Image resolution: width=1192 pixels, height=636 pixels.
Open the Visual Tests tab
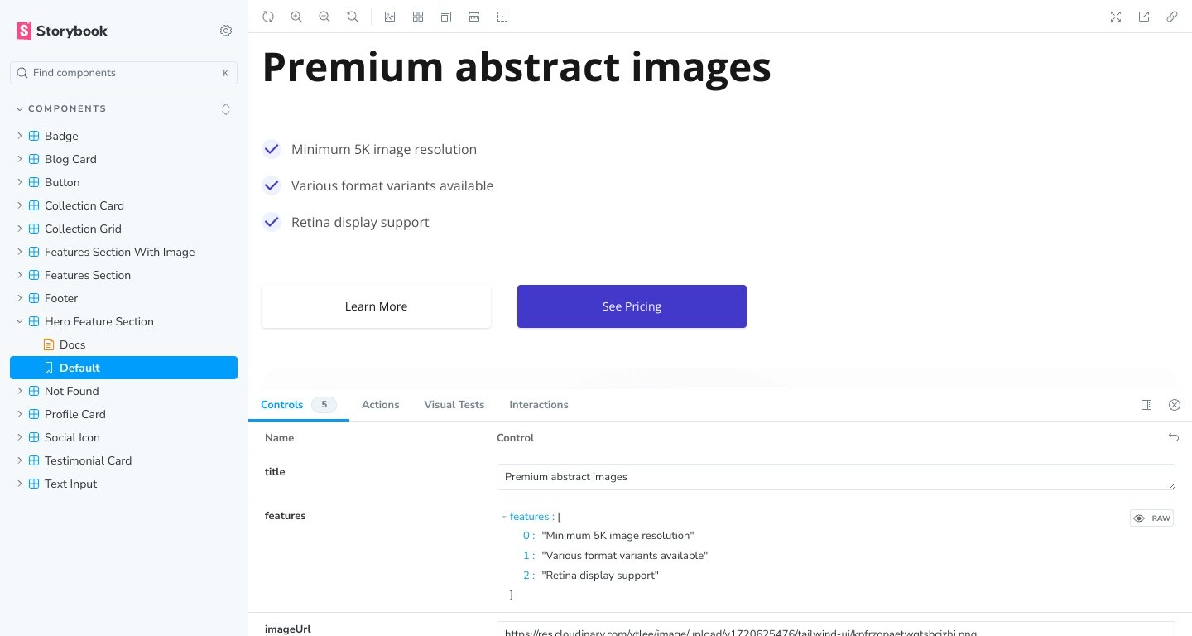click(x=454, y=405)
